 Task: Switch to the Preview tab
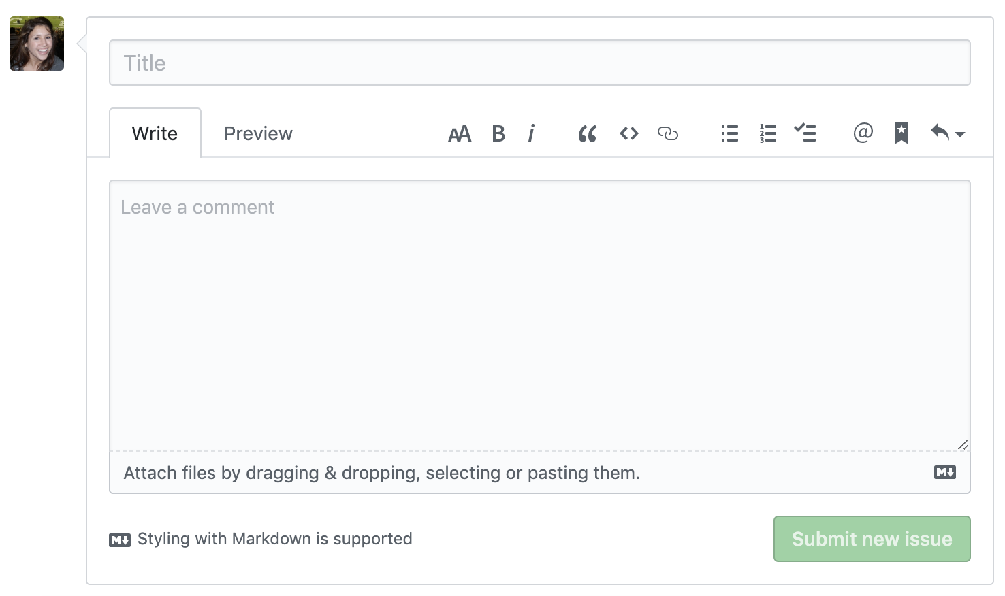point(258,133)
